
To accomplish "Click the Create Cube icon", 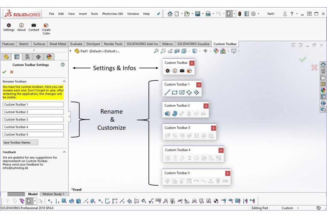I will click(46, 25).
